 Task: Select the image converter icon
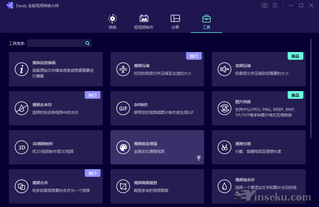(x=224, y=108)
